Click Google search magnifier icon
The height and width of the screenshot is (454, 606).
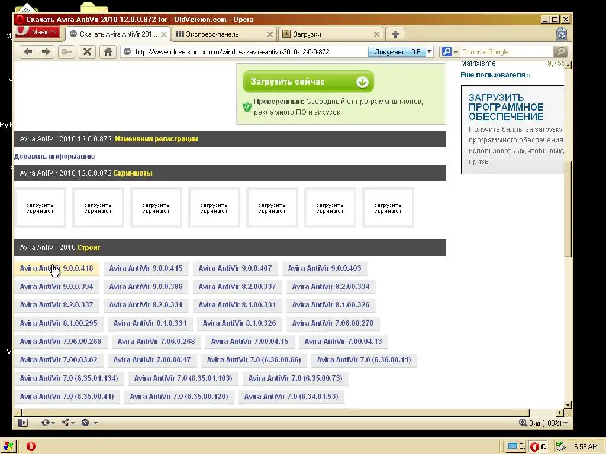pyautogui.click(x=446, y=51)
